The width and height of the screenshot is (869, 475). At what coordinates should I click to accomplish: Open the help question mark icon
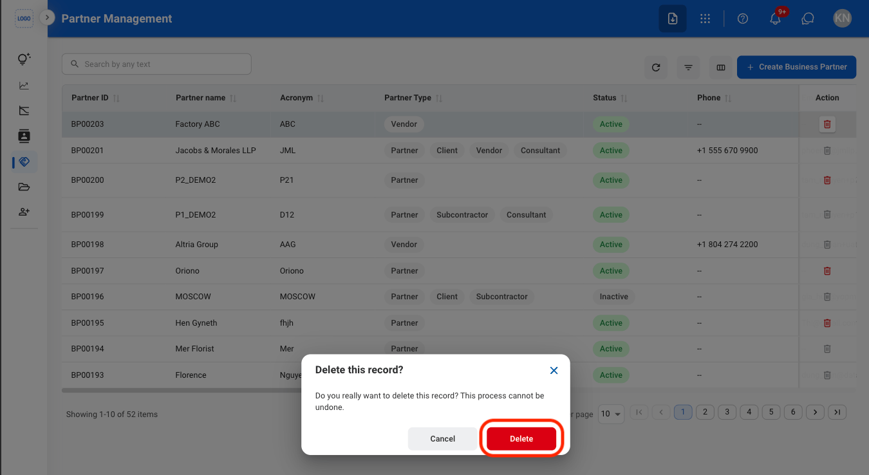[743, 19]
